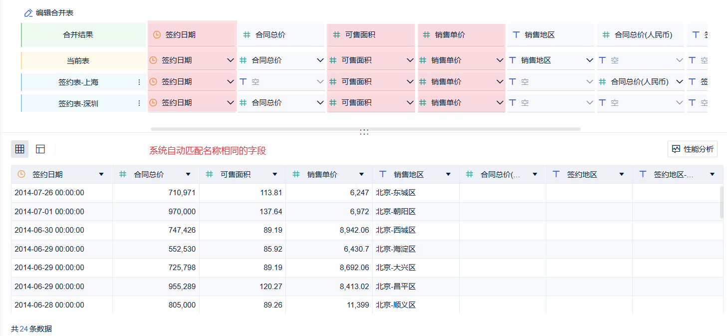Click hash icon in preview 合同总价 column header
Screen dimensions: 727x336
point(123,174)
